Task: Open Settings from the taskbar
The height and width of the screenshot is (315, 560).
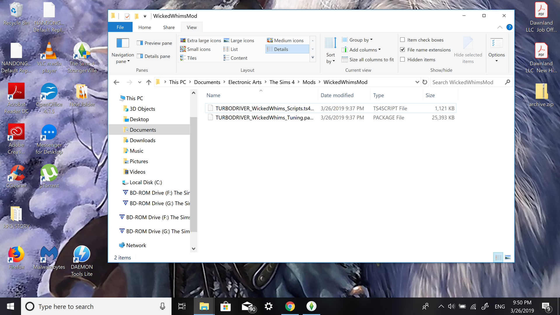Action: tap(269, 306)
